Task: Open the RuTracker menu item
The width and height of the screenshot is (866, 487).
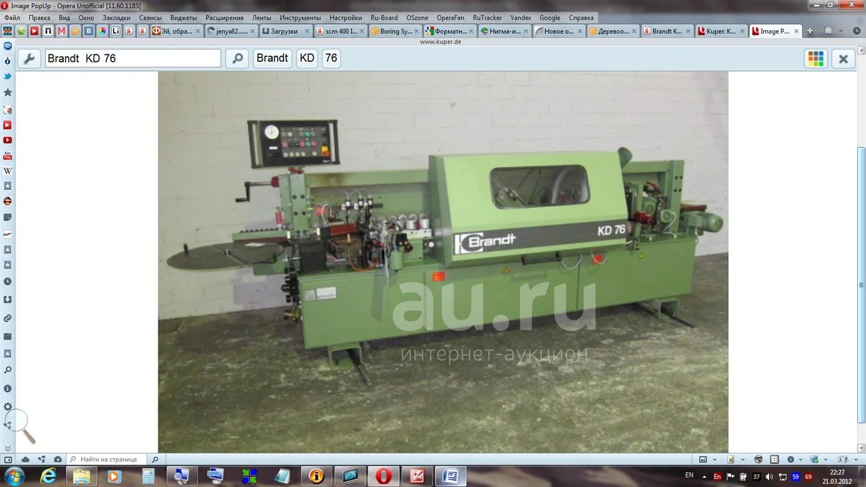Action: click(x=487, y=18)
